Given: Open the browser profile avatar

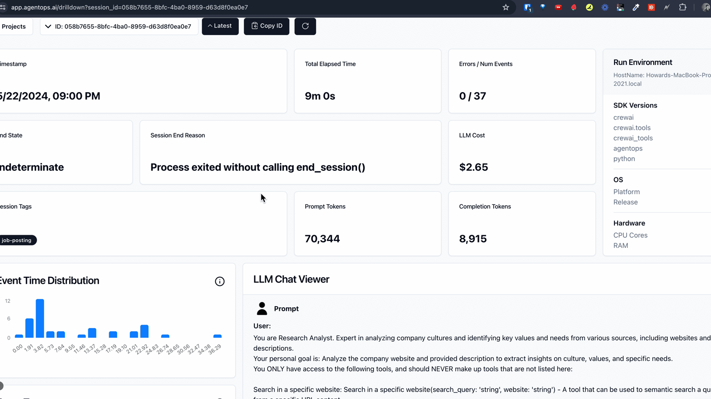Looking at the screenshot, I should pyautogui.click(x=705, y=8).
